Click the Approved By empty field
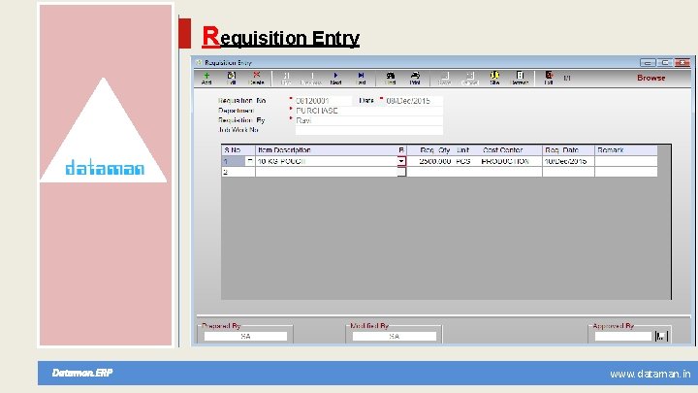The height and width of the screenshot is (393, 698). pyautogui.click(x=623, y=337)
